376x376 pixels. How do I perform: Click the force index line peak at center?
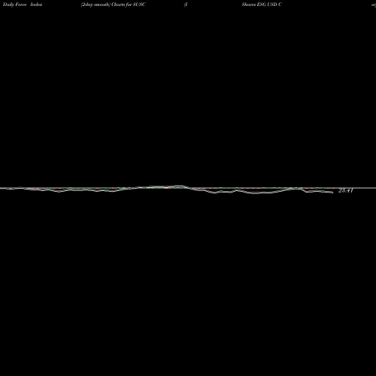tap(179, 186)
